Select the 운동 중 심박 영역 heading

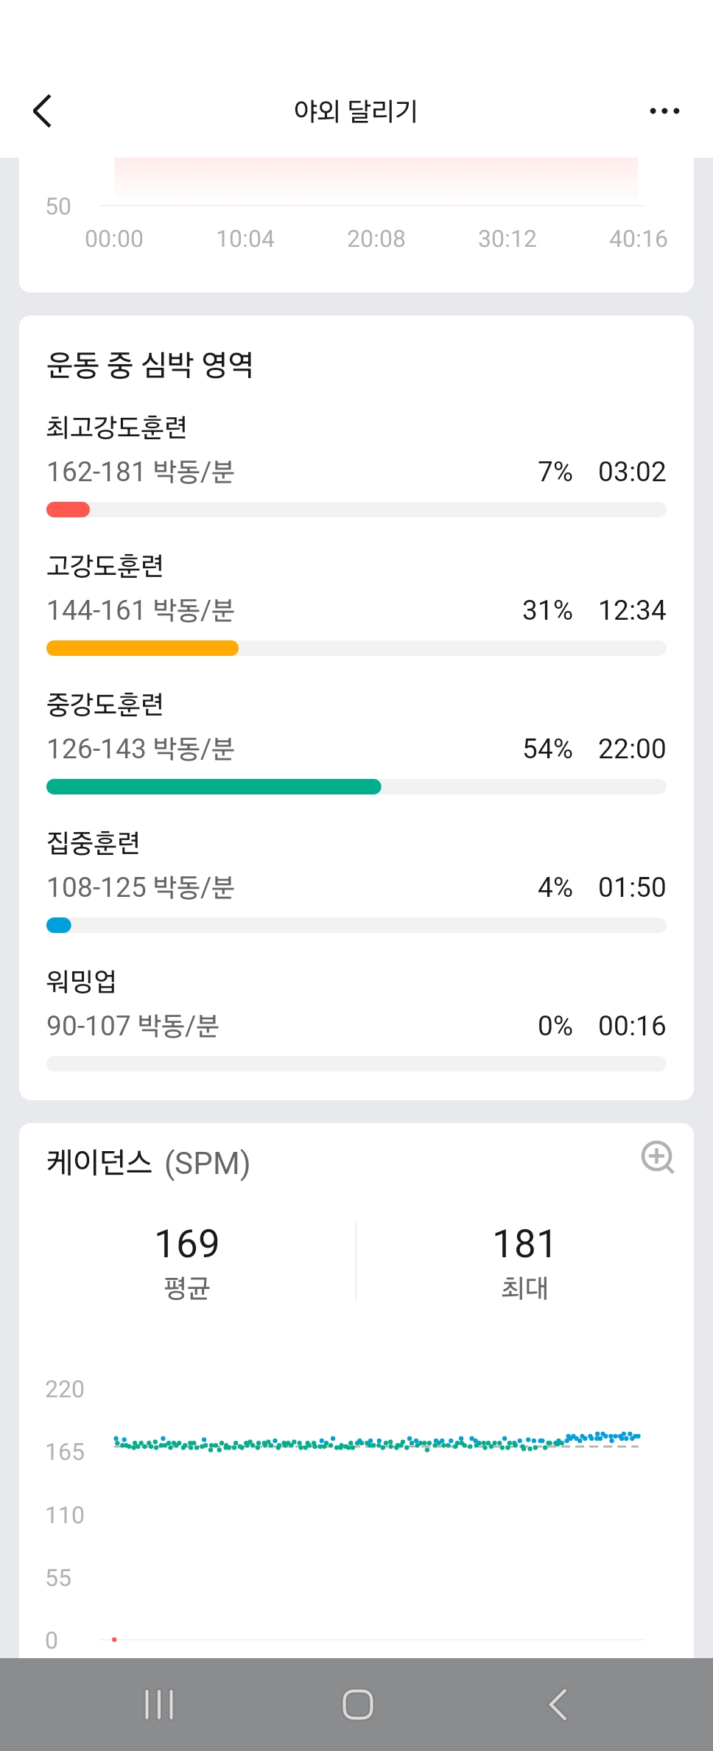(x=150, y=365)
